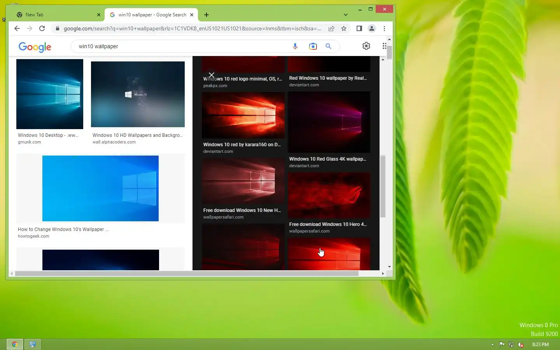
Task: Open the How to Change Windows 10's Wallpaper image
Action: pos(100,188)
